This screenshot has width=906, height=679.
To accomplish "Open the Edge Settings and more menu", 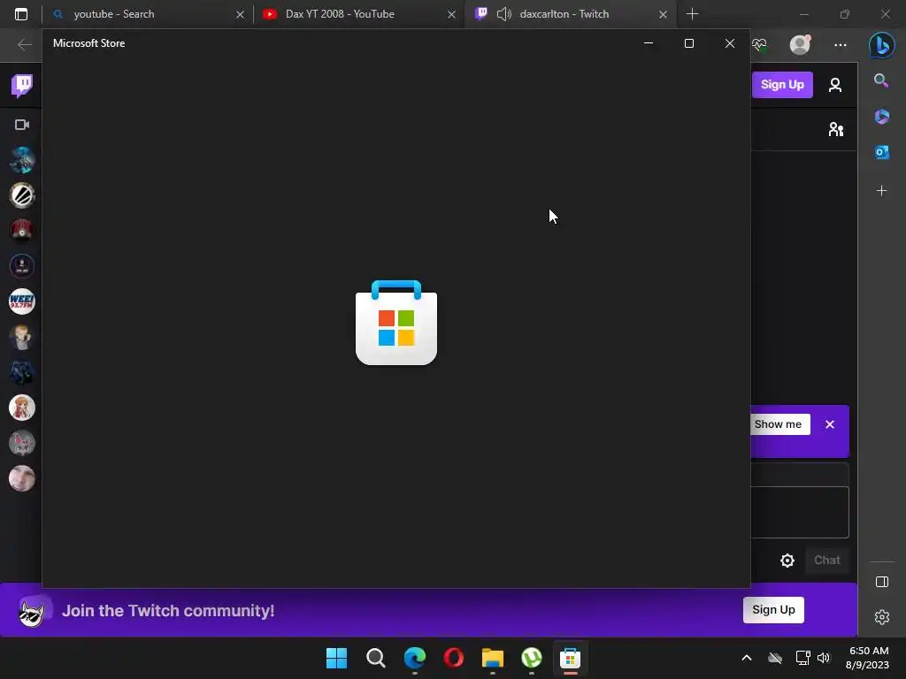I will 841,45.
